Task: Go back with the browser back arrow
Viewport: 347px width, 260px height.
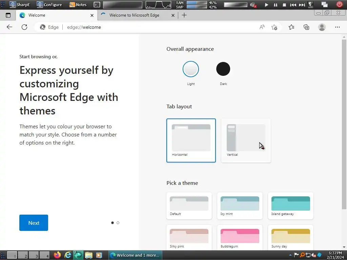Action: coord(9,27)
